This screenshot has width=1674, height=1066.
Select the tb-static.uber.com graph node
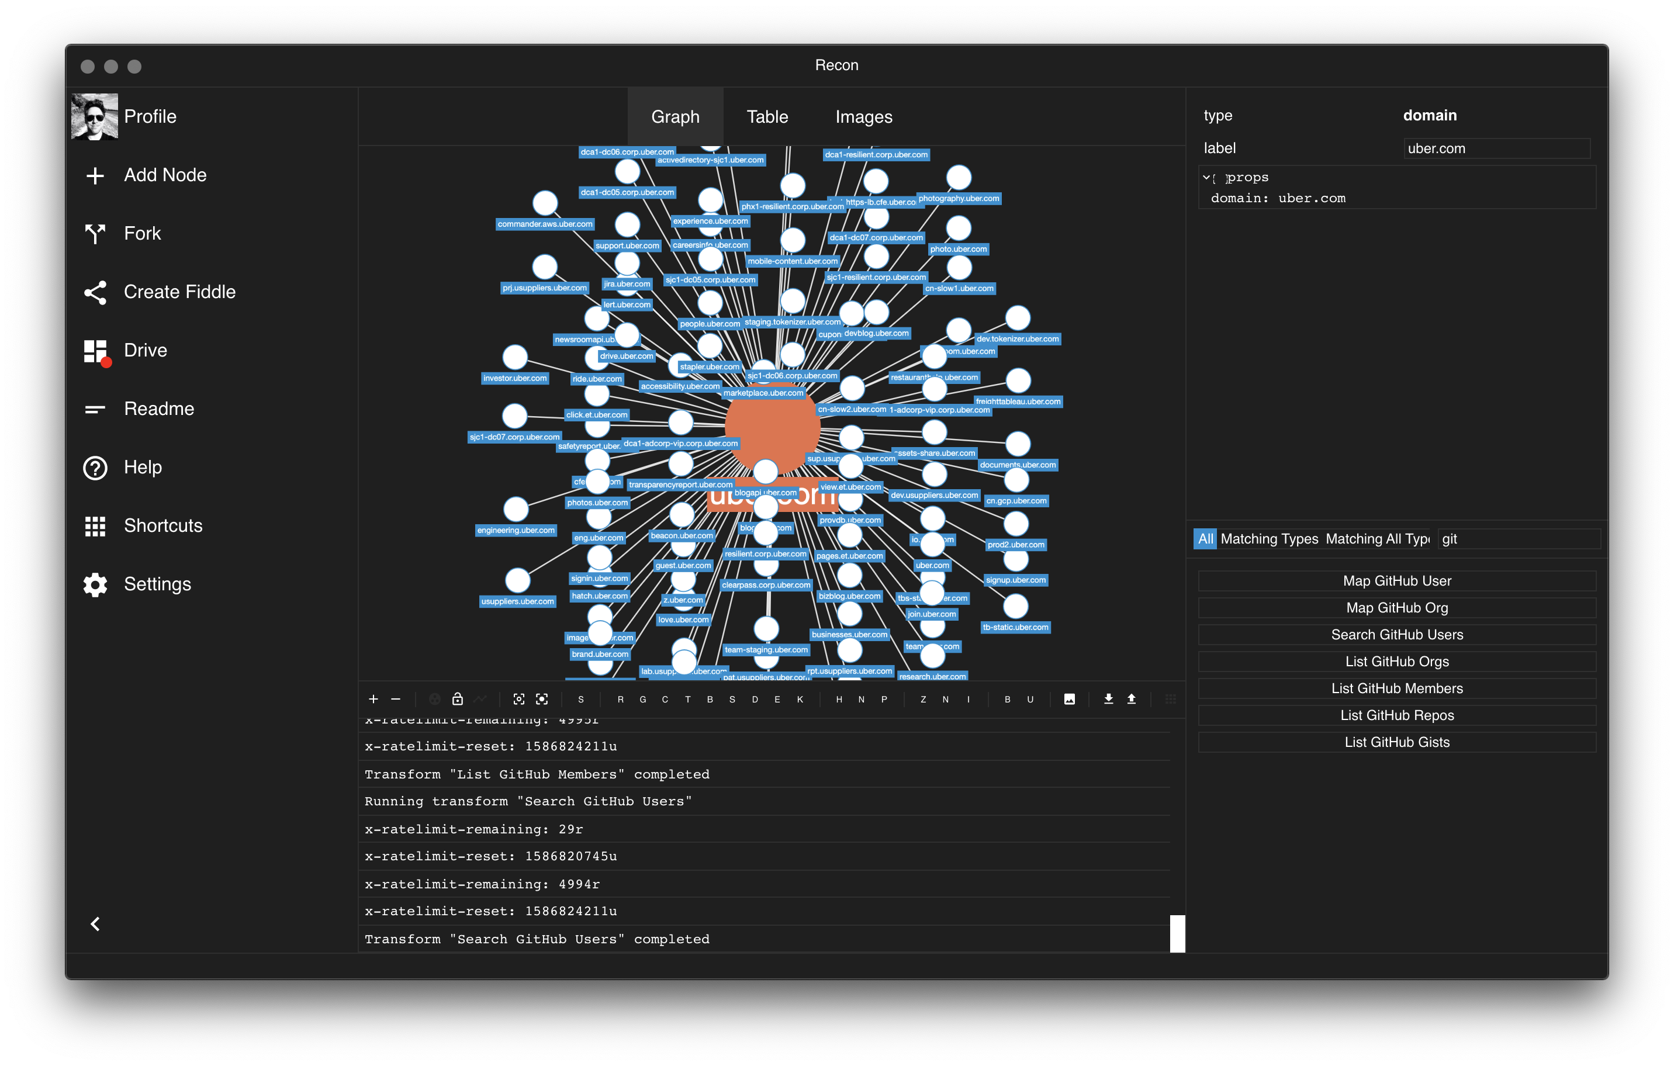1016,606
